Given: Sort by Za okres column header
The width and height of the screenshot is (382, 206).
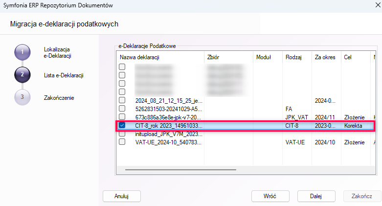Looking at the screenshot, I should point(326,57).
